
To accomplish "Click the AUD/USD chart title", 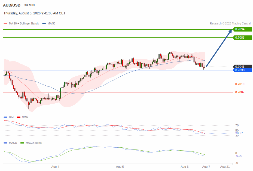I will tap(12, 5).
